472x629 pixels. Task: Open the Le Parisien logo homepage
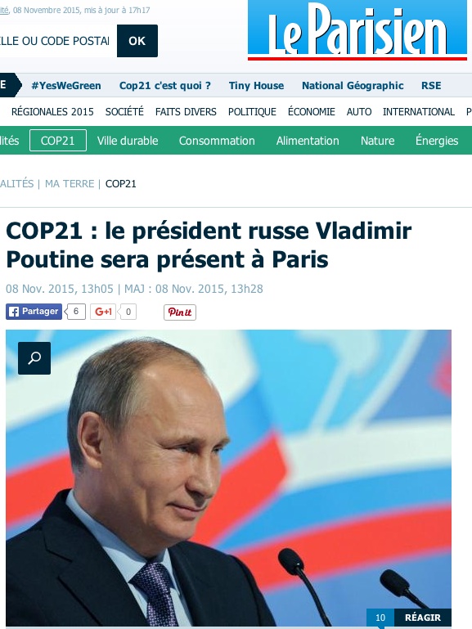click(x=357, y=30)
